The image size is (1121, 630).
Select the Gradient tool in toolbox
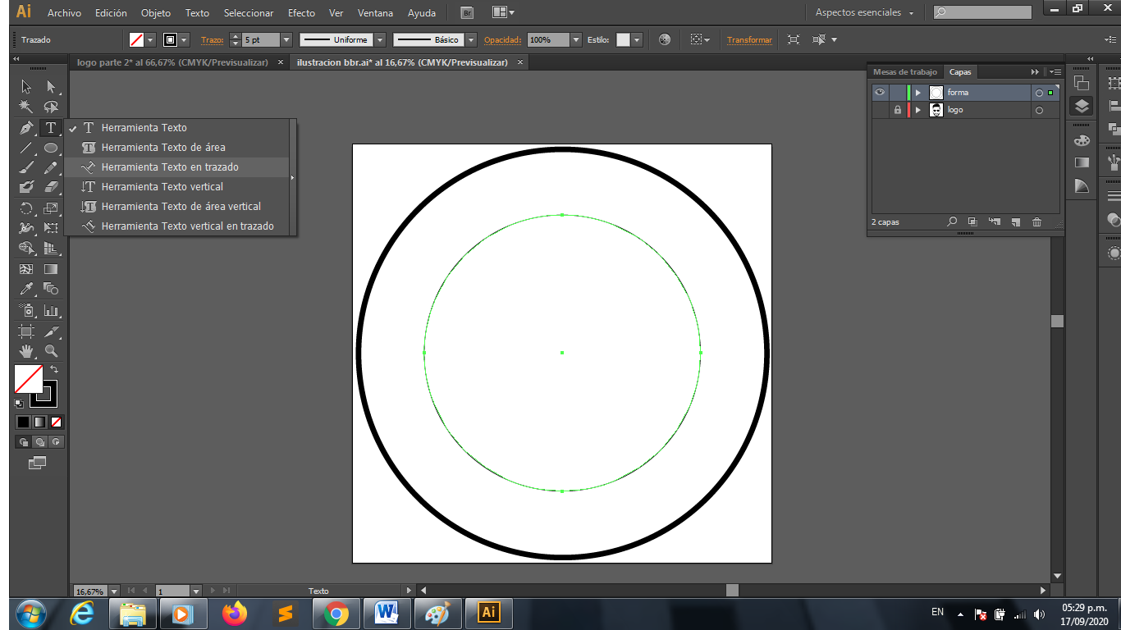pyautogui.click(x=51, y=269)
